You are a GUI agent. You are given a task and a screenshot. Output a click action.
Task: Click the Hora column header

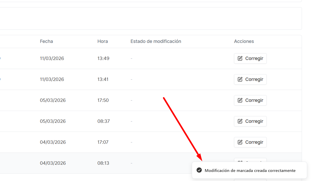tap(103, 41)
